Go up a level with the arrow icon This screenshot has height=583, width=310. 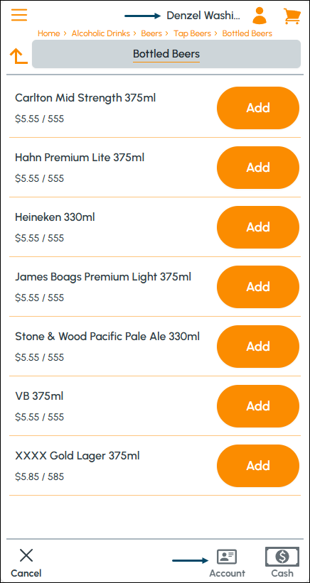click(x=18, y=56)
